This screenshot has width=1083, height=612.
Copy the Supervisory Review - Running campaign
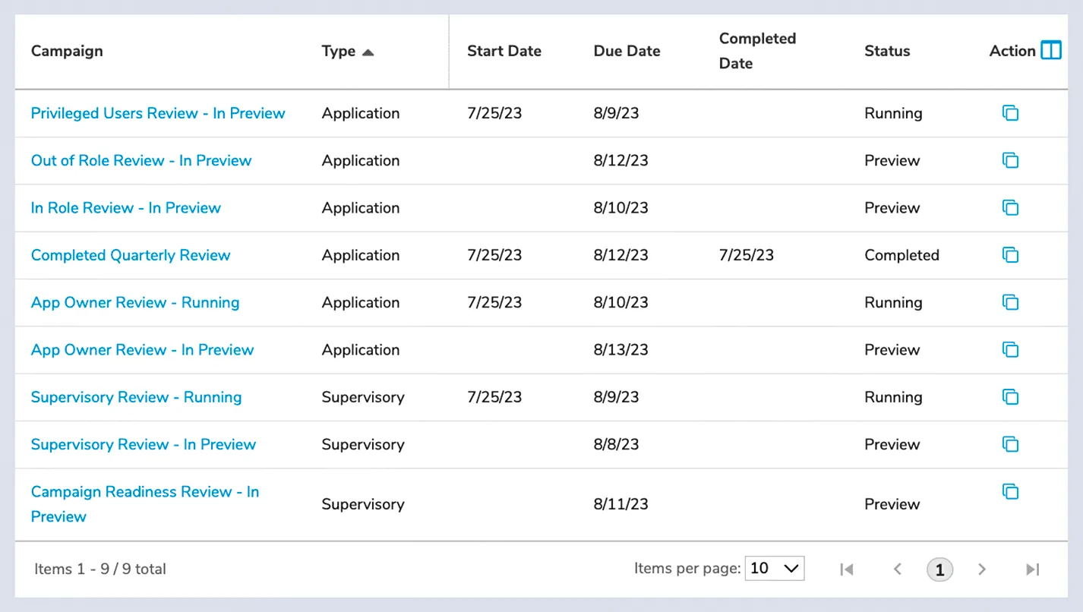click(x=1010, y=397)
